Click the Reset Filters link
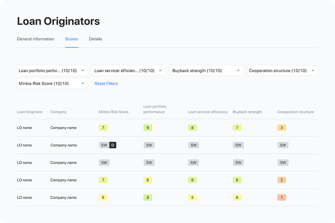The height and width of the screenshot is (223, 335). [x=106, y=84]
